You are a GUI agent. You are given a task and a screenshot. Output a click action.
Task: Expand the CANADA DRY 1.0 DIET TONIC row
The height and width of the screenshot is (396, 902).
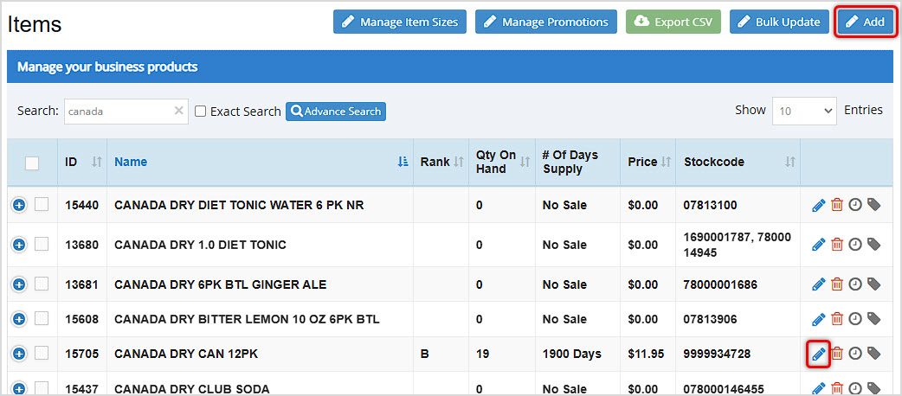(19, 245)
